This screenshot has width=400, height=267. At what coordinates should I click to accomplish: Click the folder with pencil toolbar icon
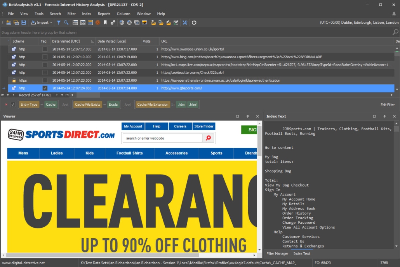point(169,23)
